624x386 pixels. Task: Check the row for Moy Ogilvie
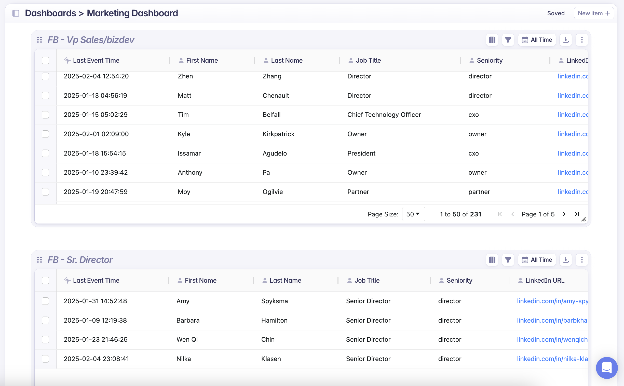(45, 192)
